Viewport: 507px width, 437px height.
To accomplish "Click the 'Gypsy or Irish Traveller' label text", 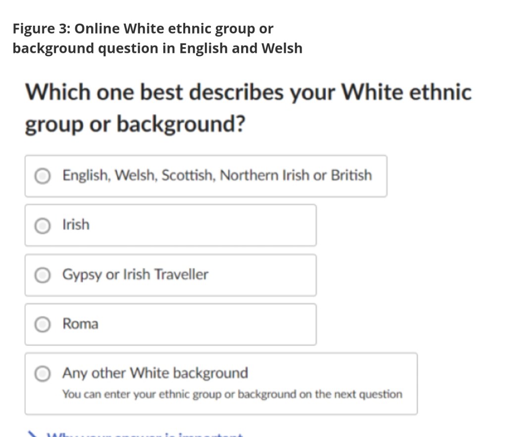I will 135,275.
